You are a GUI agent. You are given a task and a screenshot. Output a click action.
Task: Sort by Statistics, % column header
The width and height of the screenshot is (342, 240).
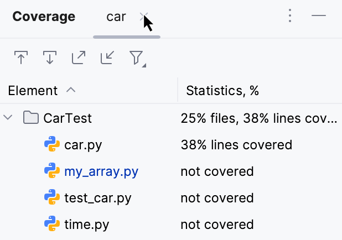222,90
